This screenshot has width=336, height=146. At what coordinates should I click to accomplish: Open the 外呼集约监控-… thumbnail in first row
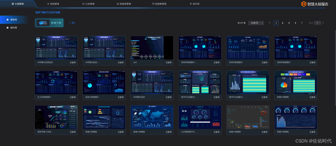point(104,48)
